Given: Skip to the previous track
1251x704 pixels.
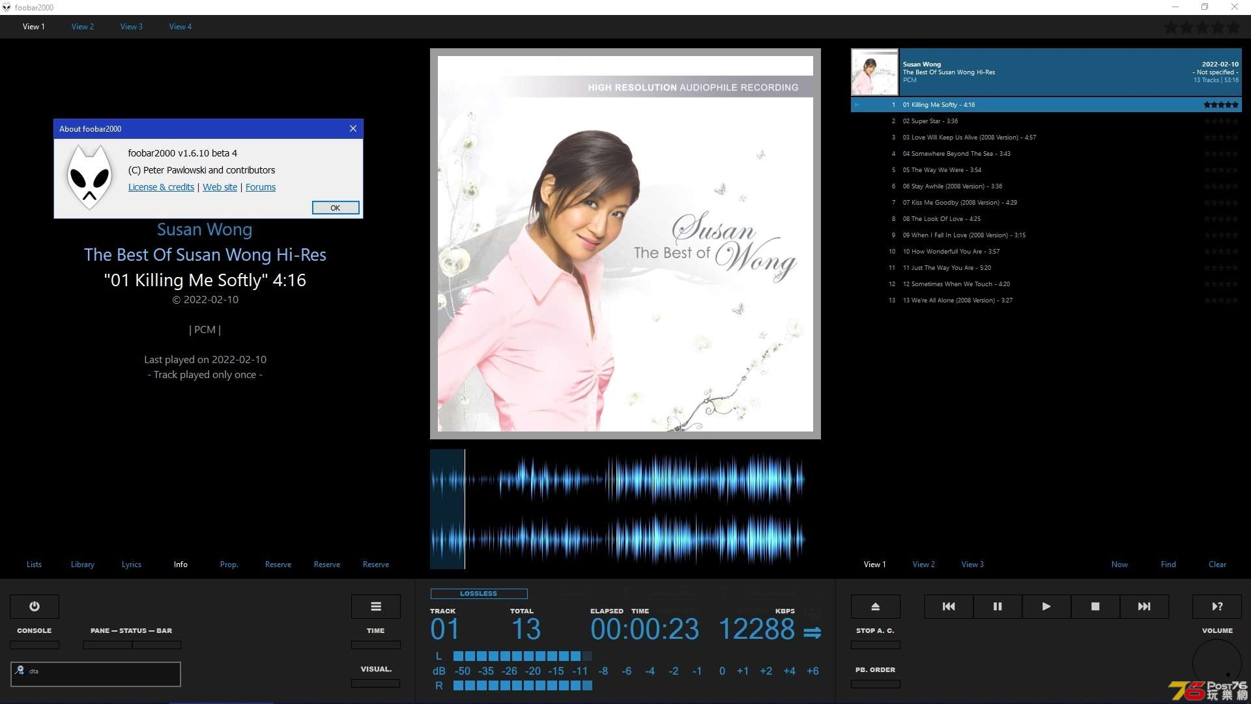Looking at the screenshot, I should coord(949,606).
